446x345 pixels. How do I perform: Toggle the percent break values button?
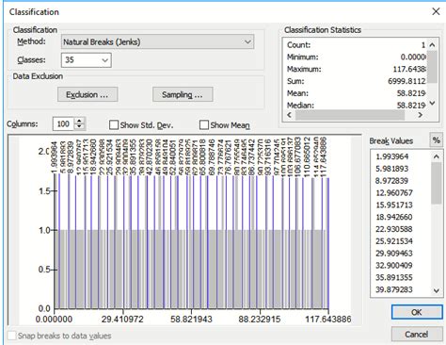[436, 140]
